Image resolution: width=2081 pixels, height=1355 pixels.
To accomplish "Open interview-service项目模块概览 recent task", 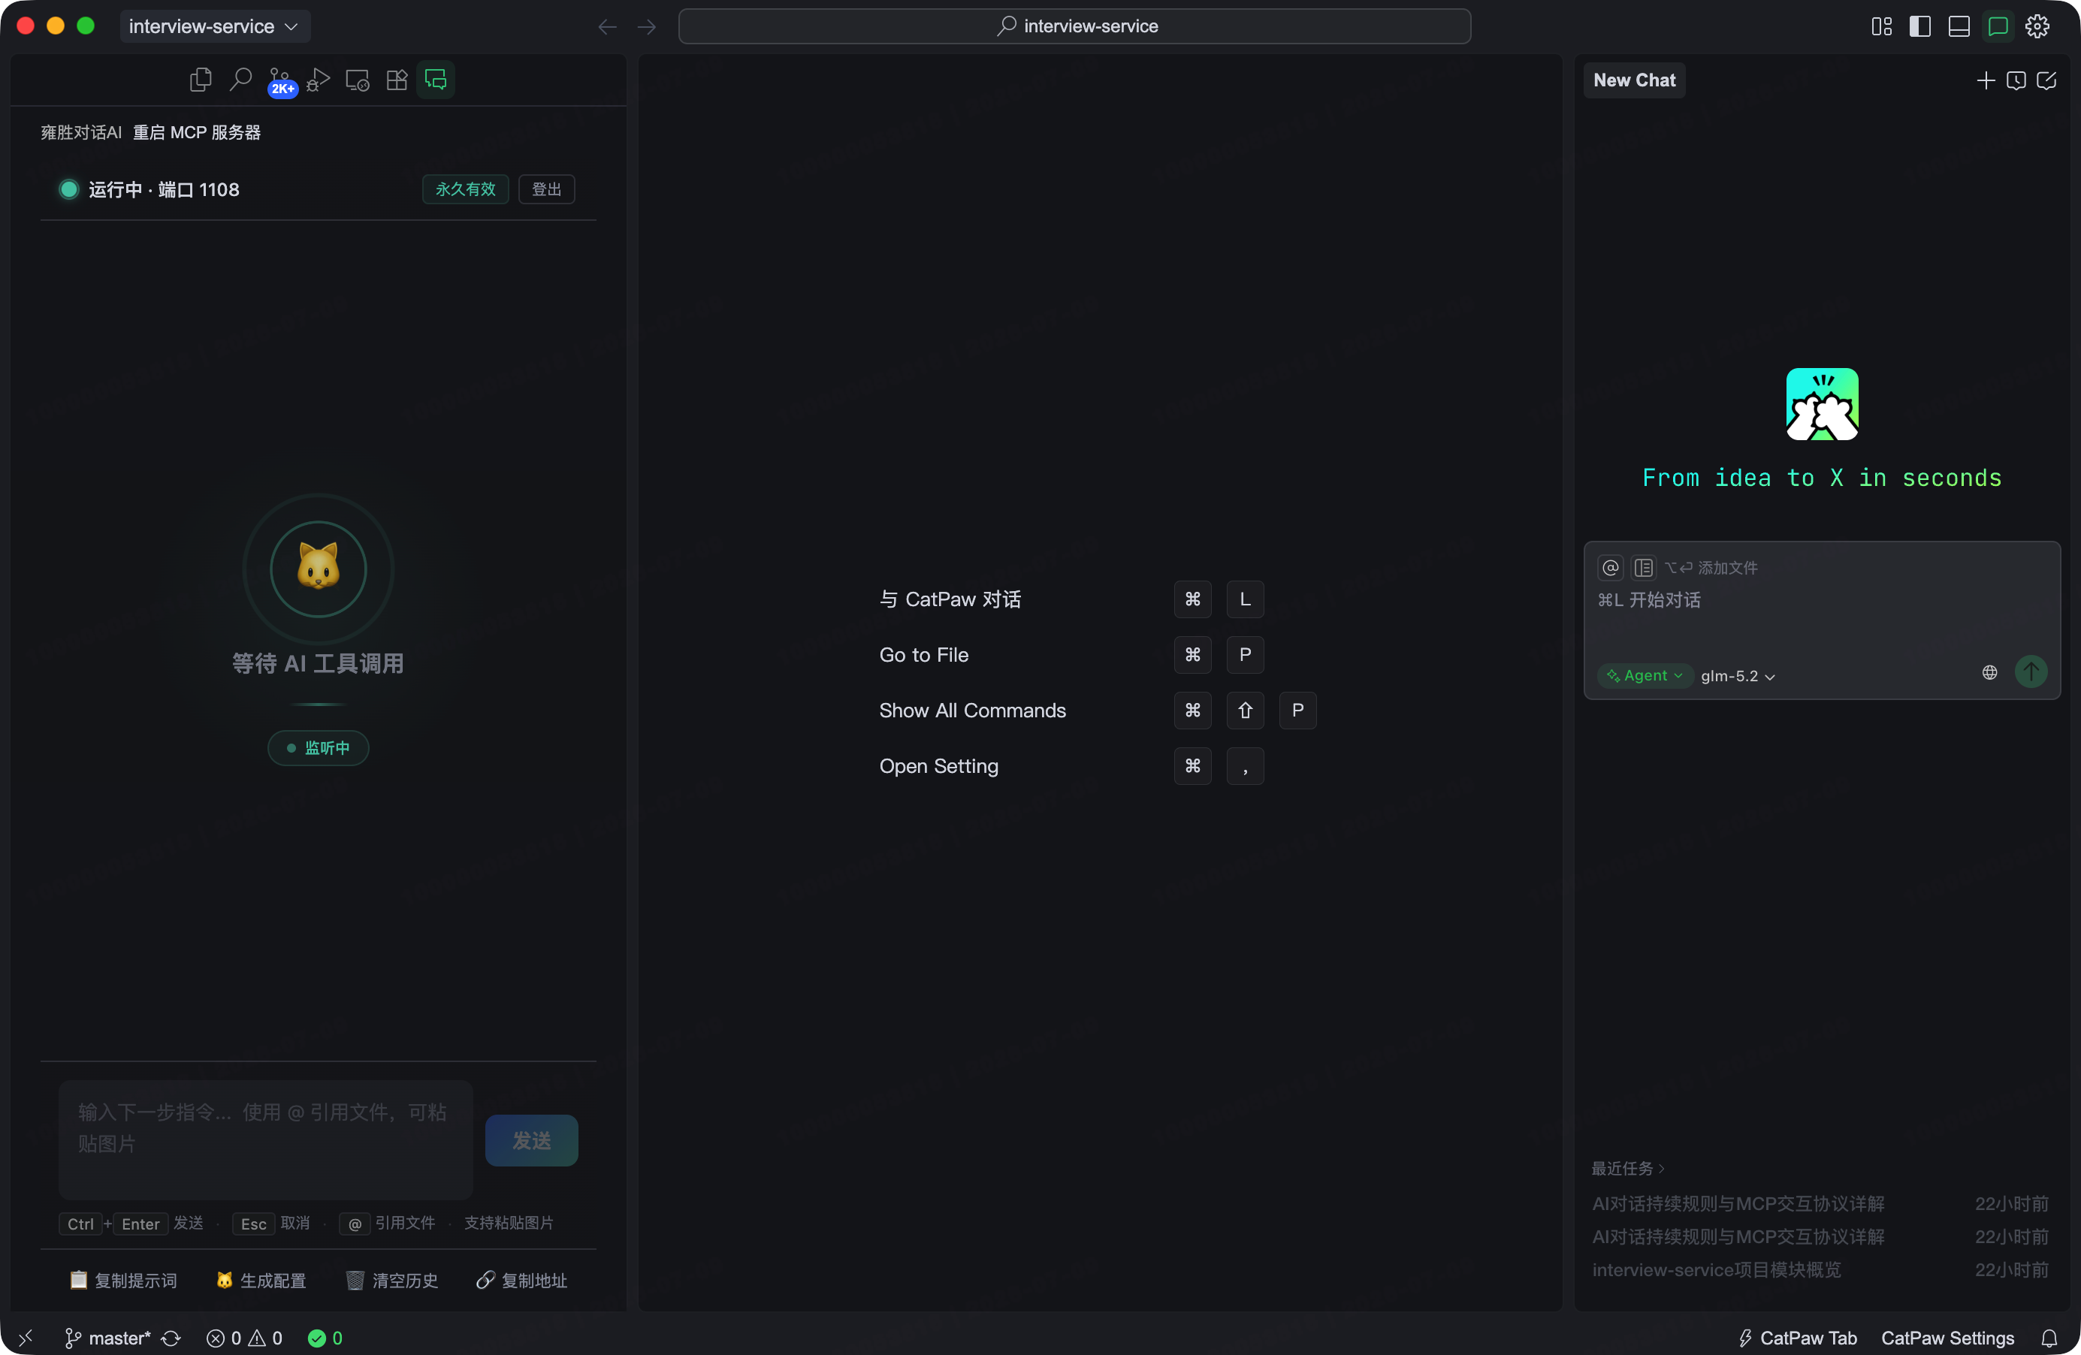I will (x=1820, y=1270).
